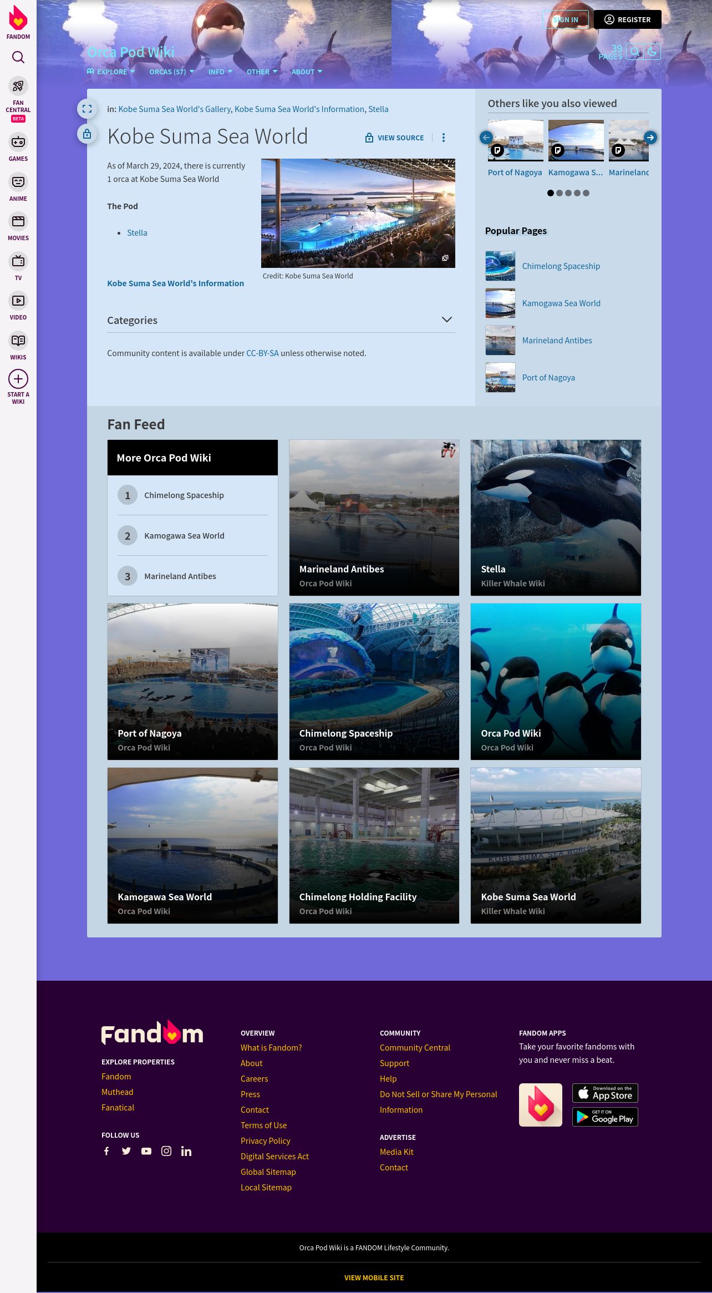Open the About dropdown menu
The width and height of the screenshot is (712, 1293).
(x=307, y=72)
